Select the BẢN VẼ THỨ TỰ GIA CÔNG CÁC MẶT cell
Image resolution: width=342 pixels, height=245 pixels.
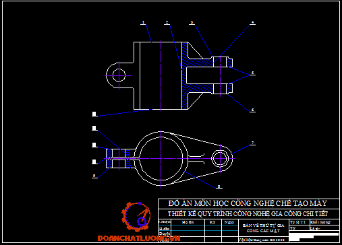point(263,228)
